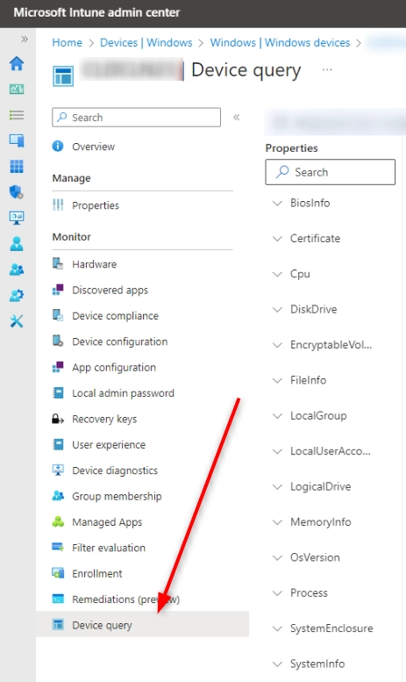Click App configuration icon
Image resolution: width=406 pixels, height=682 pixels.
(x=58, y=367)
